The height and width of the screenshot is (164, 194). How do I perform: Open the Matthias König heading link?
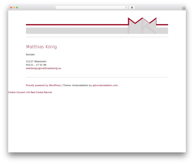pyautogui.click(x=42, y=47)
